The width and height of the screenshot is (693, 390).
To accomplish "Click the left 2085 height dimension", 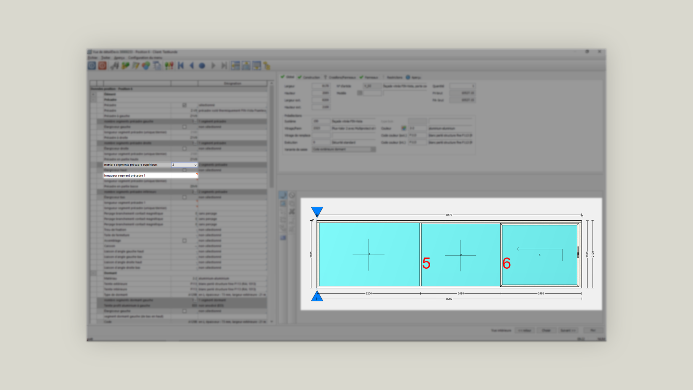I will pos(311,254).
